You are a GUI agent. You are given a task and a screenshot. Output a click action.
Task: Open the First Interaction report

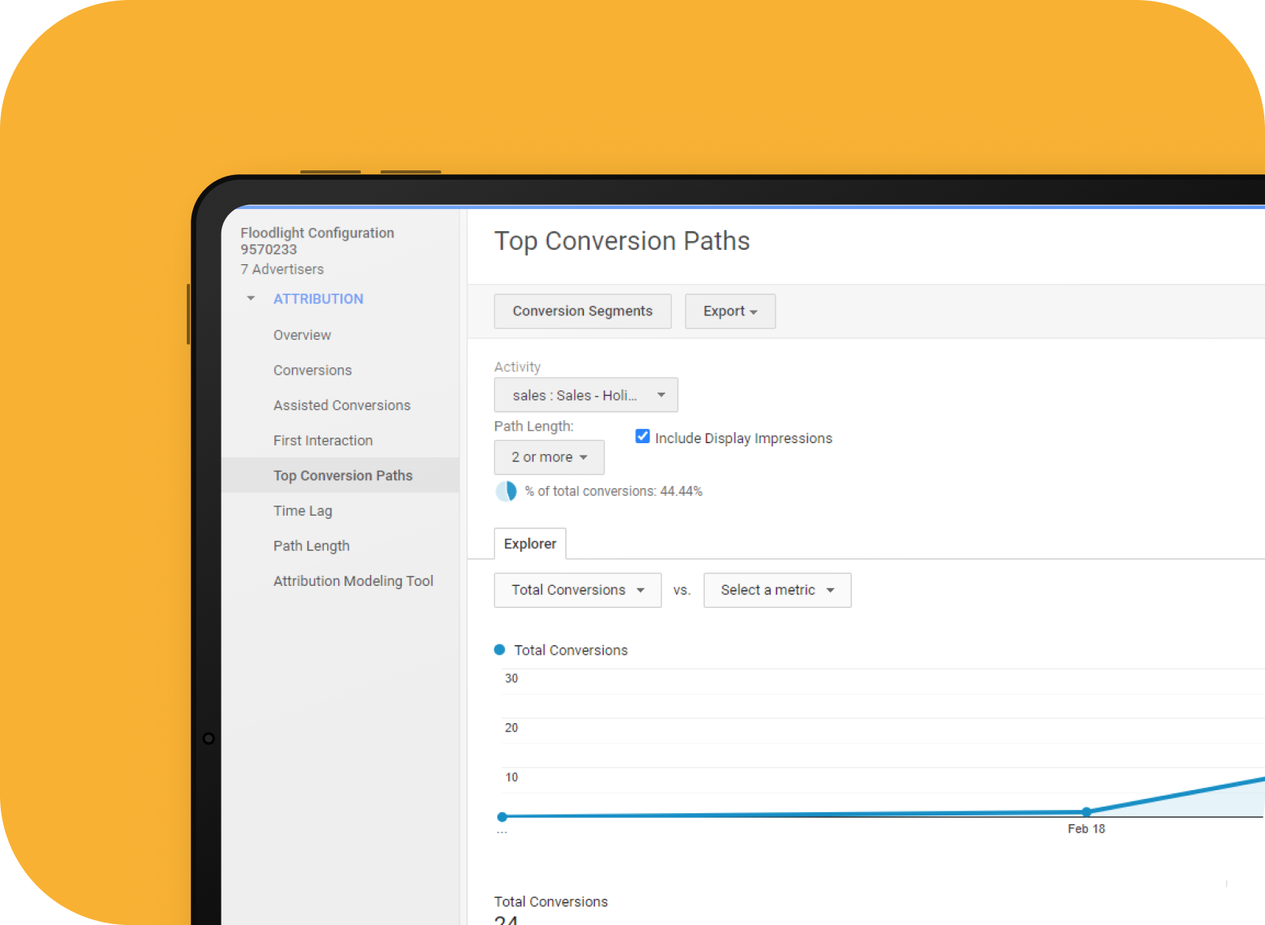(x=322, y=441)
